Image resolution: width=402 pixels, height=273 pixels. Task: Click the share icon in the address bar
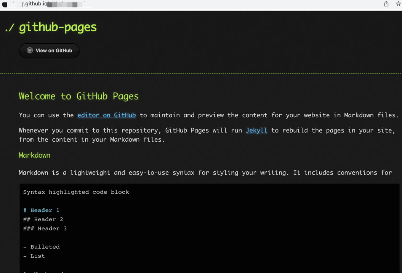click(386, 4)
